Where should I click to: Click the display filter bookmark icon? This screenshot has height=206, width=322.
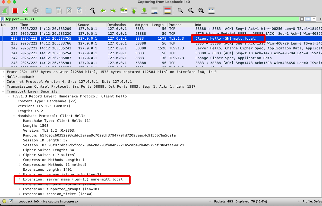click(2, 19)
